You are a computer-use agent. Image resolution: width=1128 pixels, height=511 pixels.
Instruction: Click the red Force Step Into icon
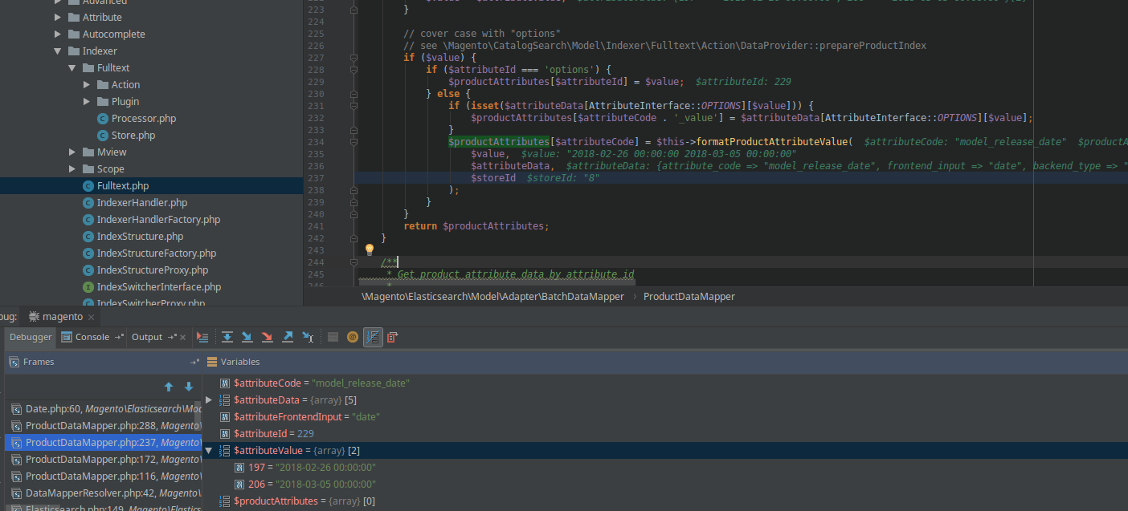pyautogui.click(x=268, y=337)
